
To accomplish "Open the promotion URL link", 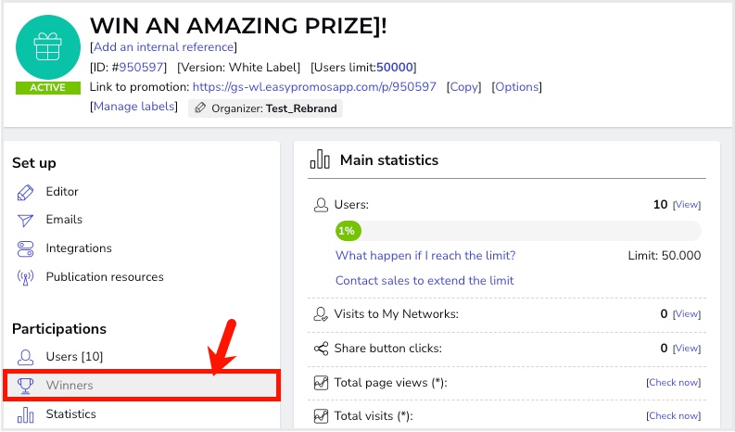I will (x=313, y=87).
